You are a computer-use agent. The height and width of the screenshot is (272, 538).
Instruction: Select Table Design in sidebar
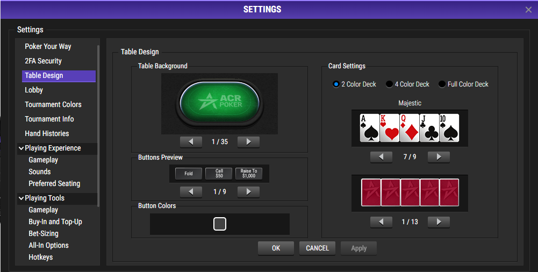tap(59, 76)
